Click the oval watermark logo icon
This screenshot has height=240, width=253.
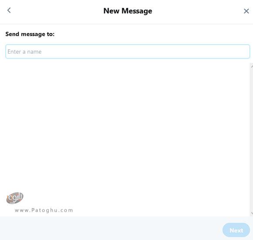click(15, 198)
